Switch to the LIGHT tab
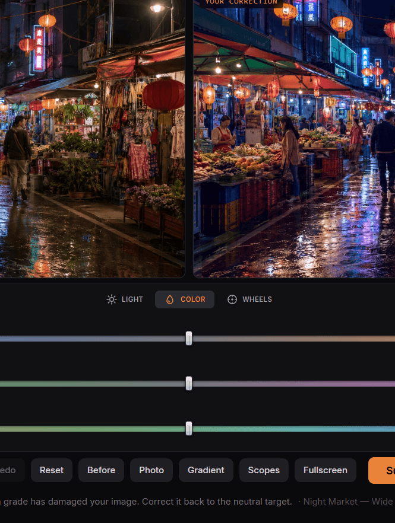Screen dimensions: 395x523 pos(125,299)
